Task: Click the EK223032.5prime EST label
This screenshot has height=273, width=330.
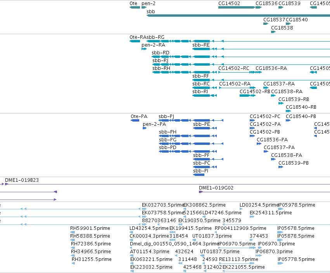Action: [x=151, y=267]
